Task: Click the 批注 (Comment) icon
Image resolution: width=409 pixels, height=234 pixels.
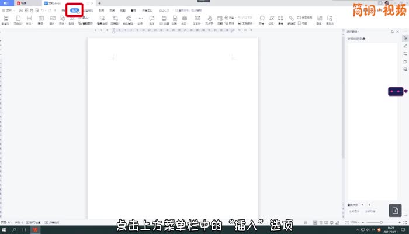Action: click(x=151, y=19)
